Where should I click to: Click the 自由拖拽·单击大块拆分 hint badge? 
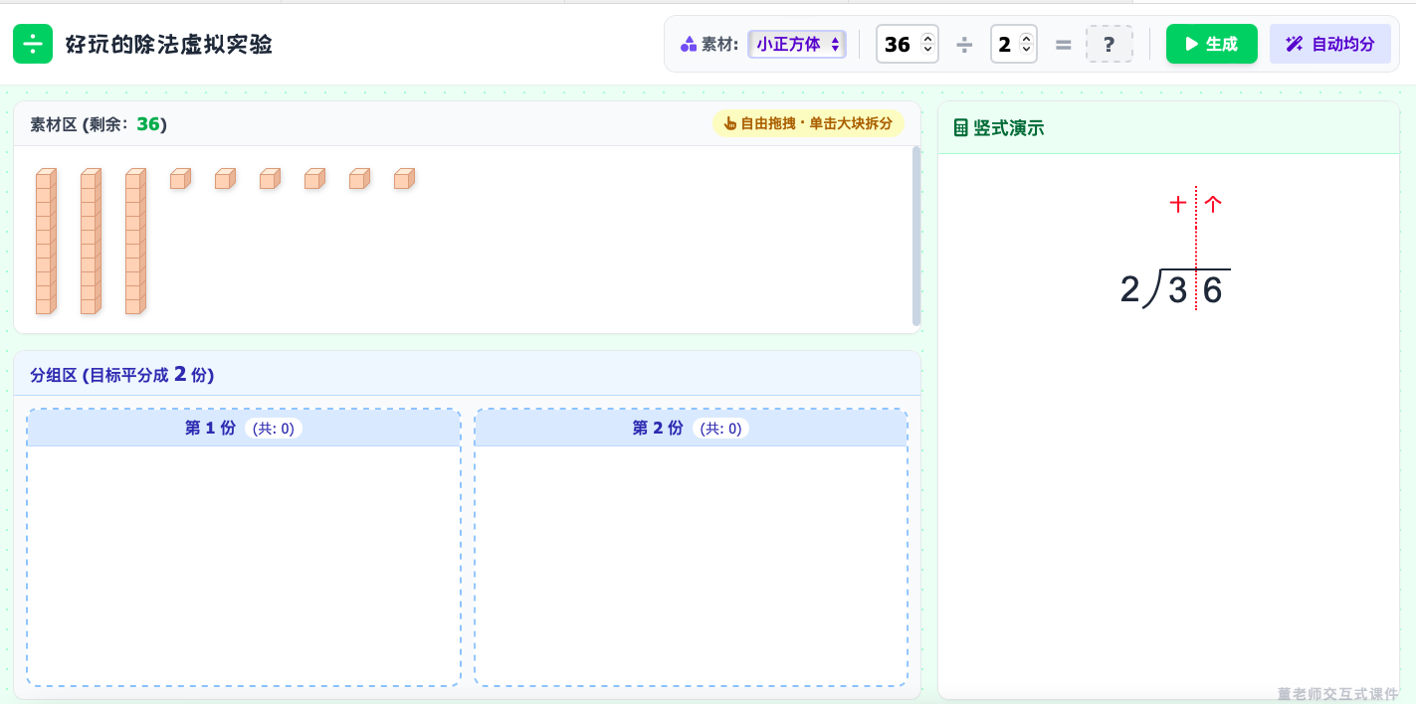(x=808, y=123)
